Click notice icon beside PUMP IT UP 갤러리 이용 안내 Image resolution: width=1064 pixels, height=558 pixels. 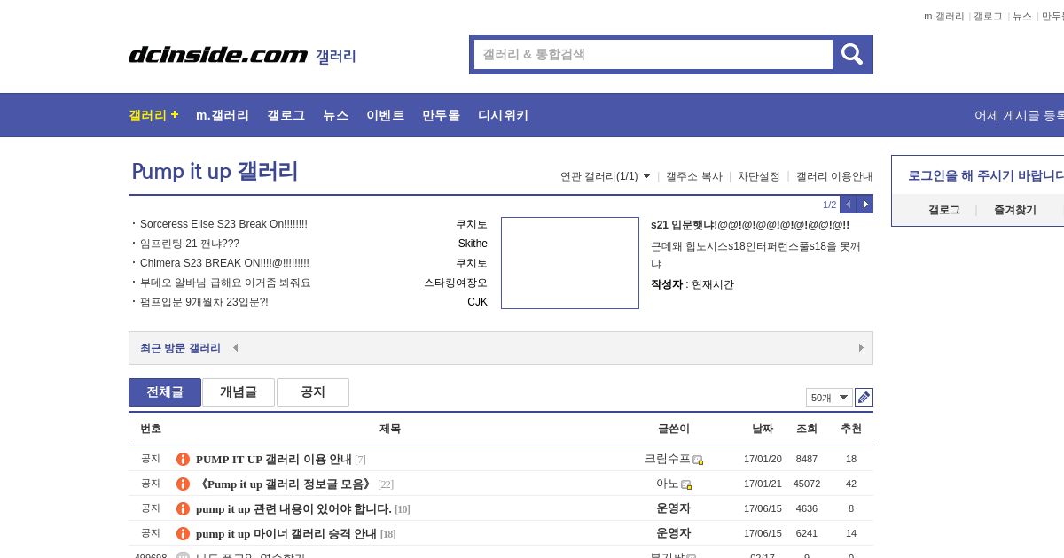tap(183, 459)
